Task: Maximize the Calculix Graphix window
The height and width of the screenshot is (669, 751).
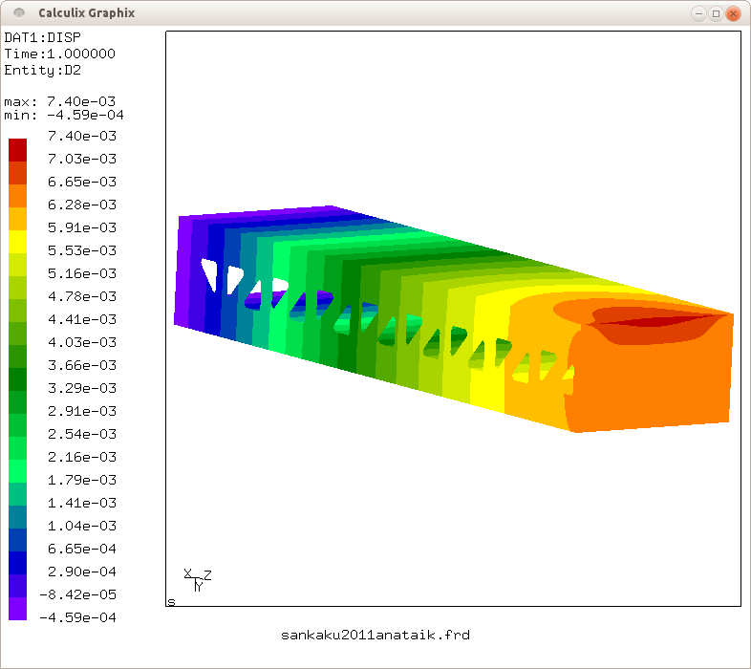Action: pos(716,13)
